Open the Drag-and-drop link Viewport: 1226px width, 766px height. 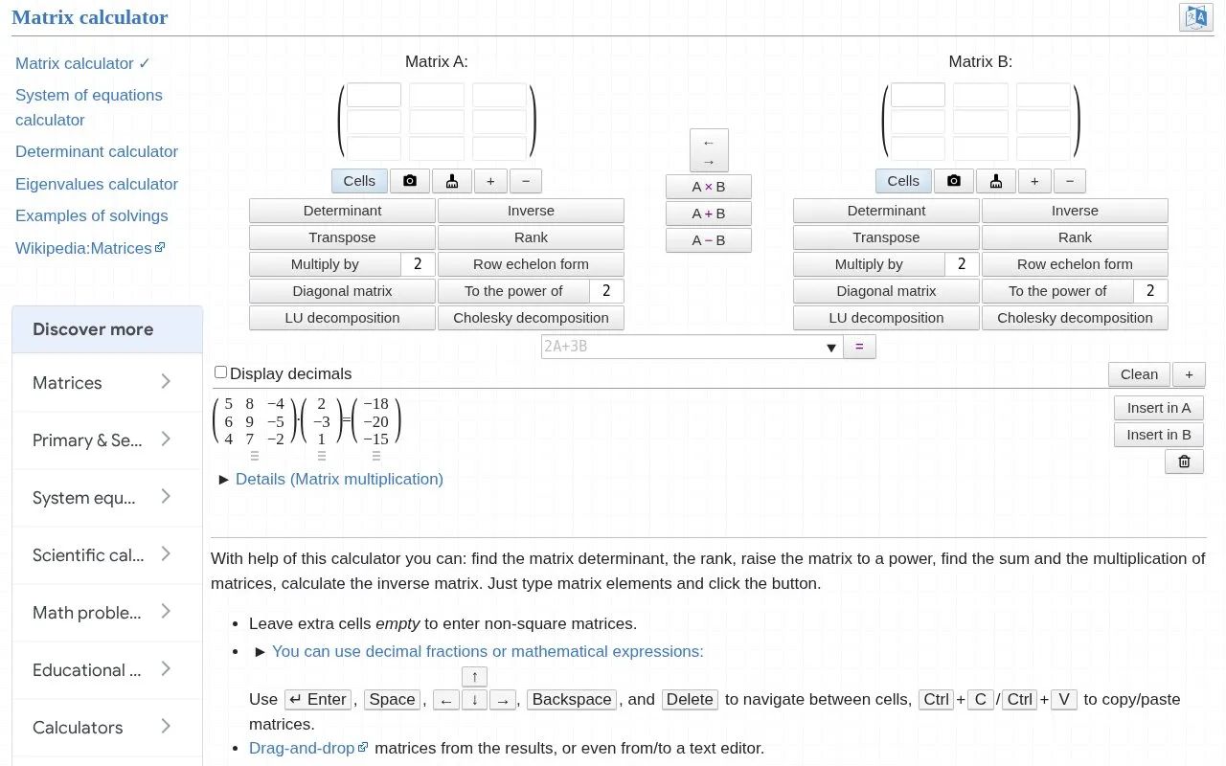(308, 748)
